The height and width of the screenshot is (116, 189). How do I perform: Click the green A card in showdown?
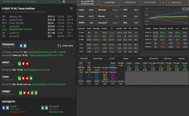[x=43, y=108]
